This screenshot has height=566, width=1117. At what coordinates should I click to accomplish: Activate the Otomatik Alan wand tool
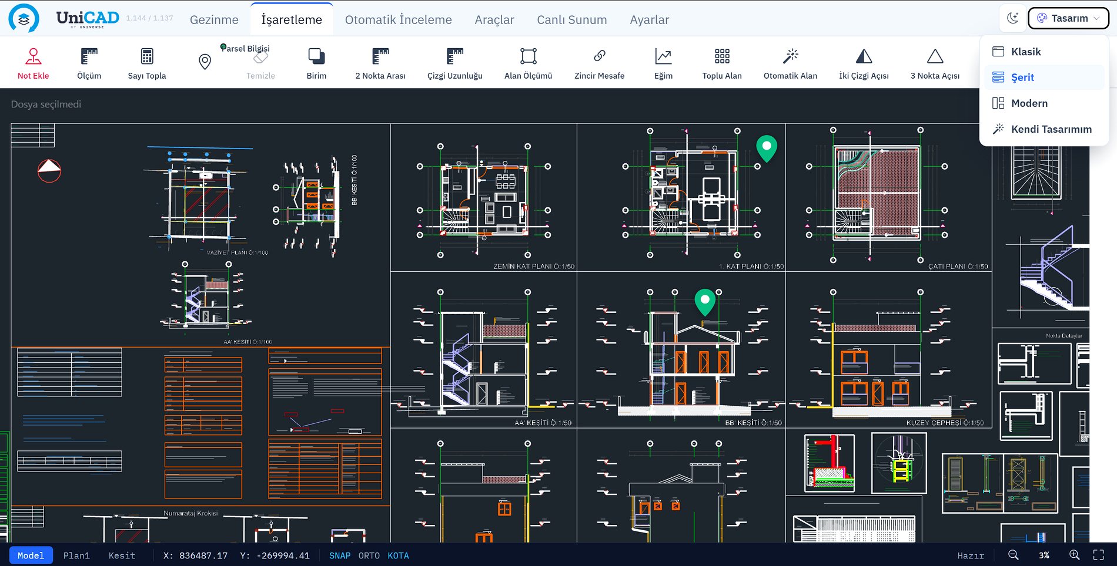790,63
